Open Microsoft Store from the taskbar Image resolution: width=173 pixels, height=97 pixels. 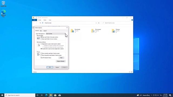pyautogui.click(x=55, y=95)
